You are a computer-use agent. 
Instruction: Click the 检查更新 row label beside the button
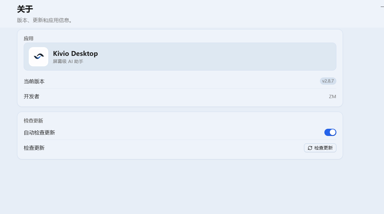click(34, 148)
